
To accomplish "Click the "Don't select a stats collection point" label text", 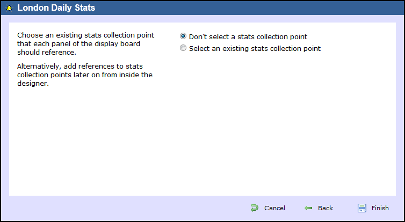I will tap(248, 36).
